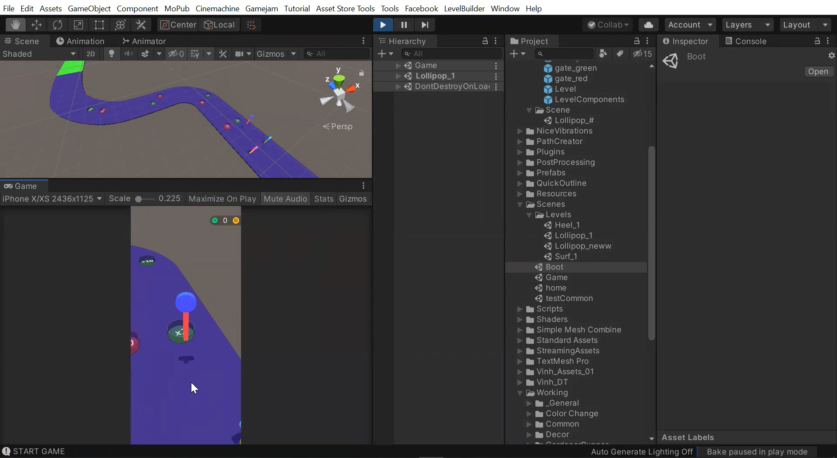Open the Layers dropdown
The width and height of the screenshot is (837, 458).
(x=747, y=25)
